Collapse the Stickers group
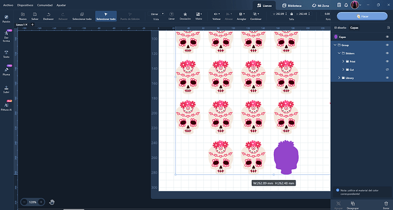Viewport: 393px width, 210px height. tap(339, 53)
